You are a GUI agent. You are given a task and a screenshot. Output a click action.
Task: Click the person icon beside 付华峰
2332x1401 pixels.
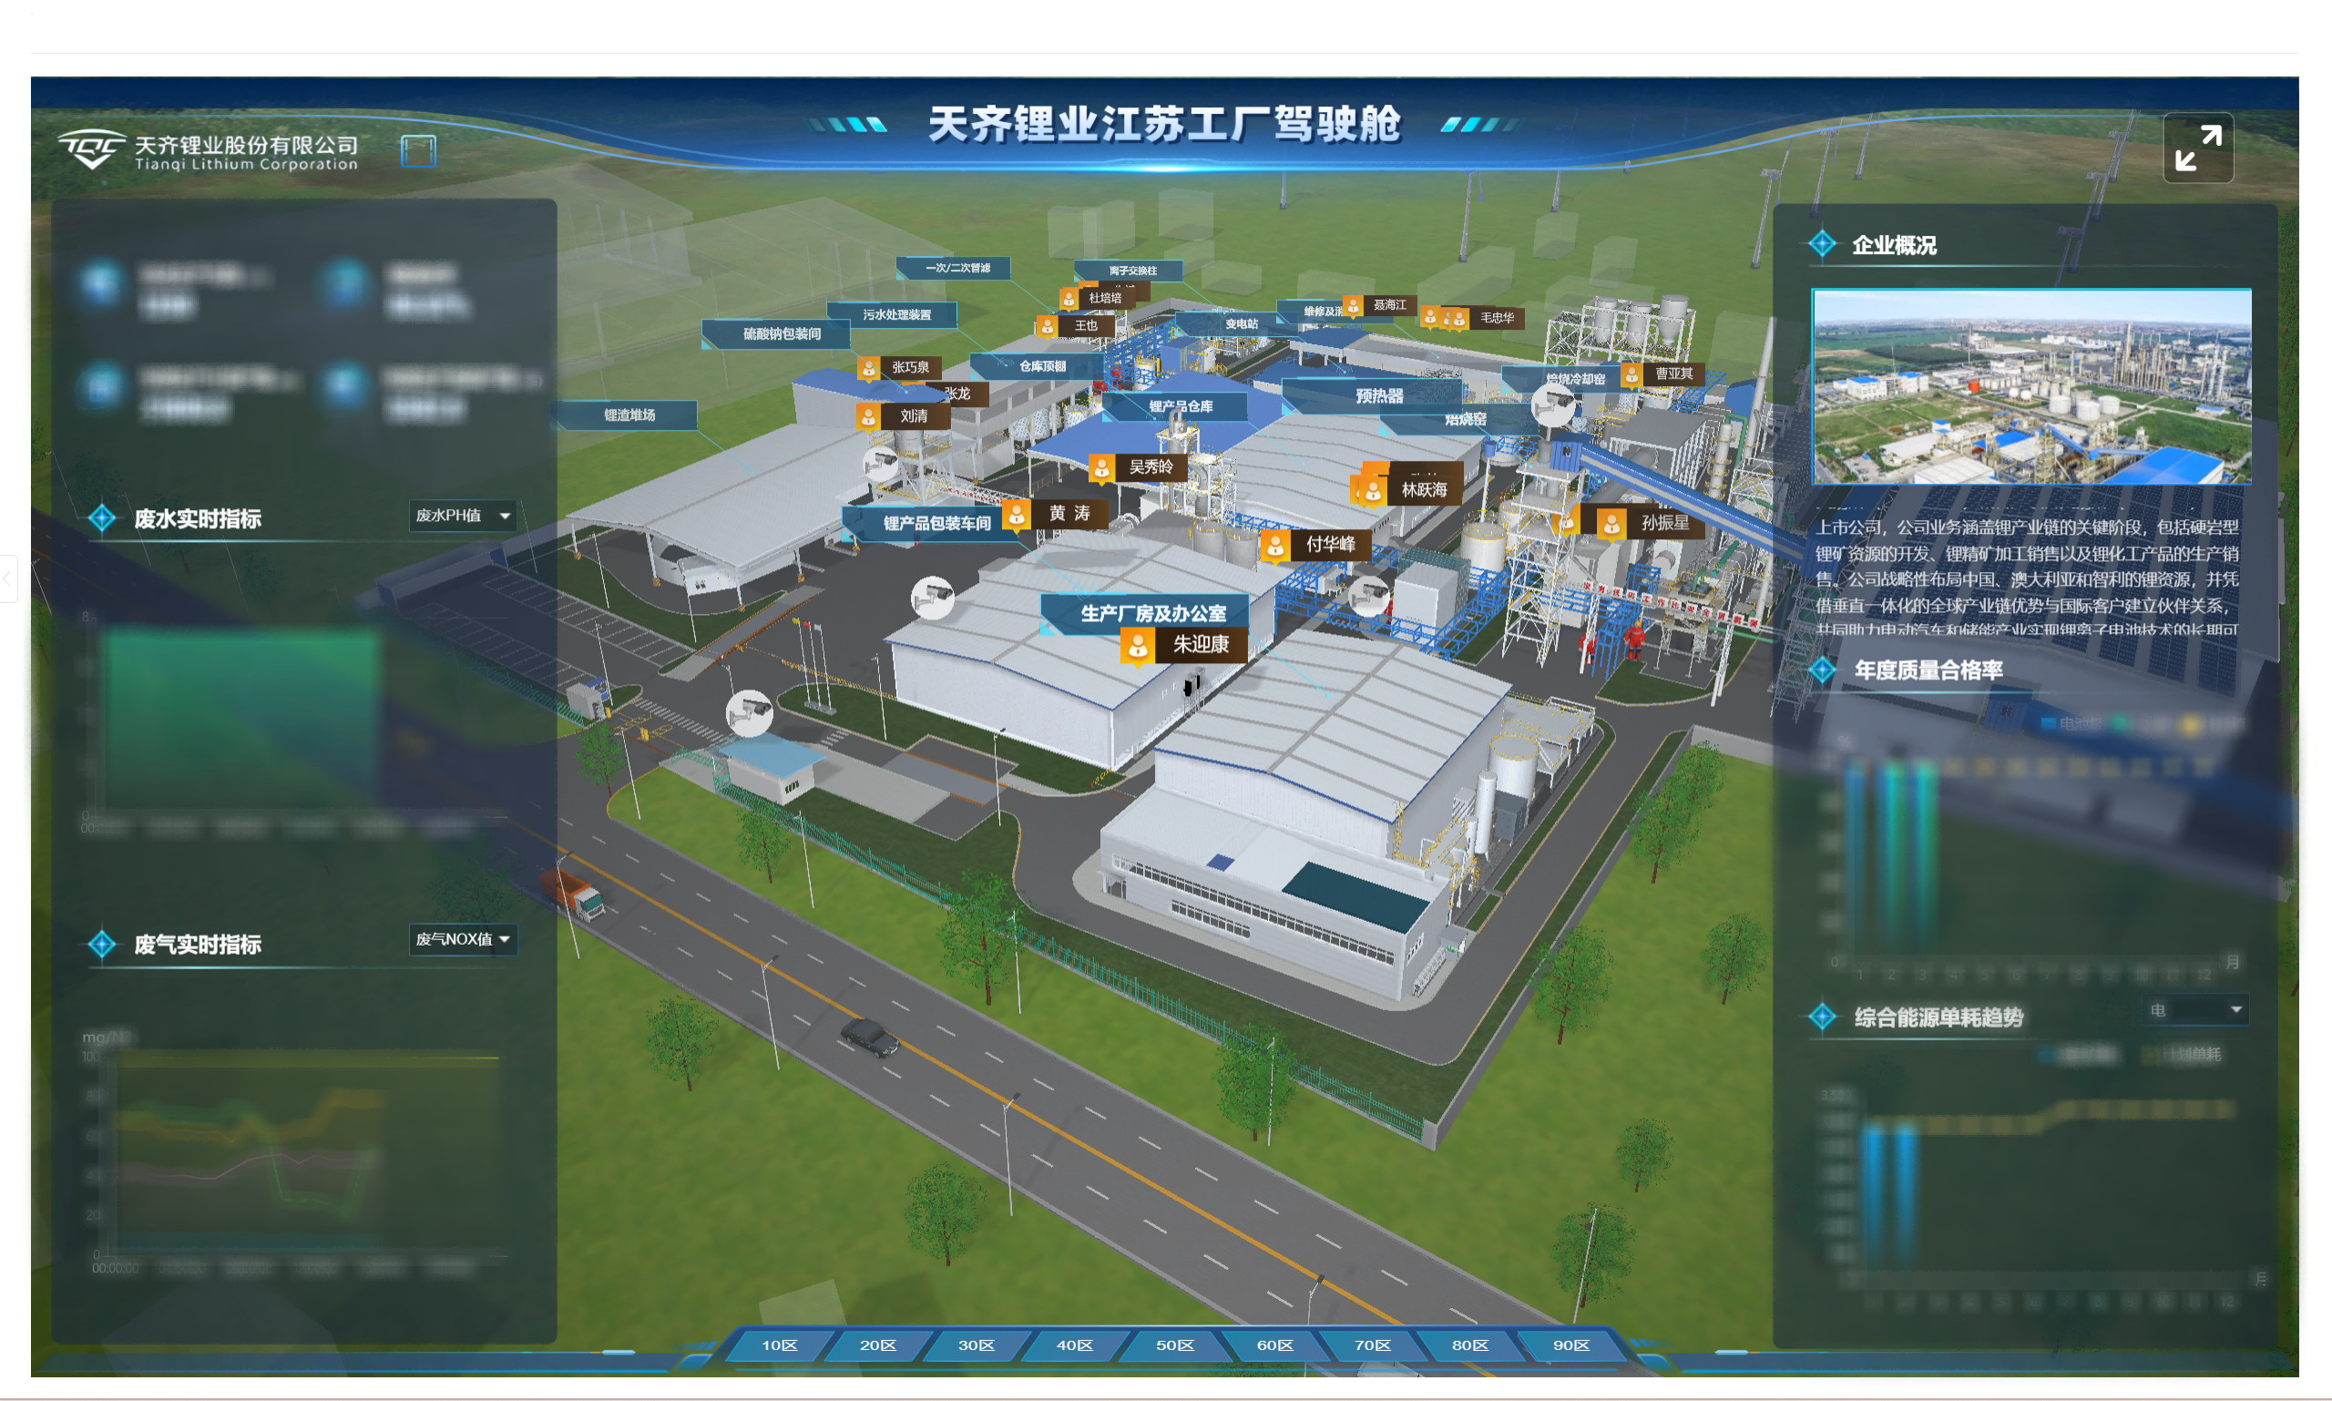[x=1274, y=546]
